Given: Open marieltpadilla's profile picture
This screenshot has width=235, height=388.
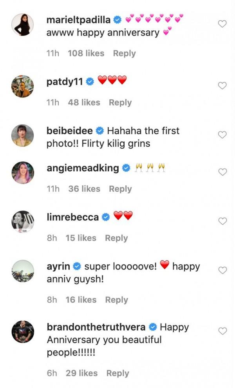Looking at the screenshot, I should (x=22, y=25).
